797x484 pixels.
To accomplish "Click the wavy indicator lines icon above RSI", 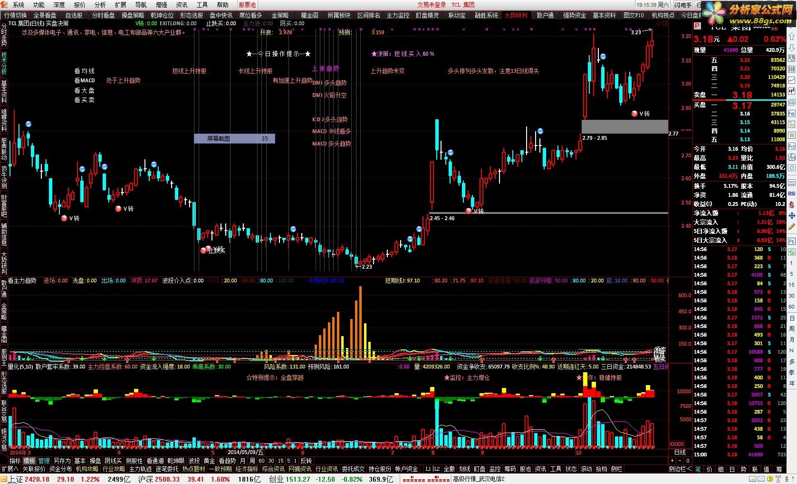I will tap(792, 182).
